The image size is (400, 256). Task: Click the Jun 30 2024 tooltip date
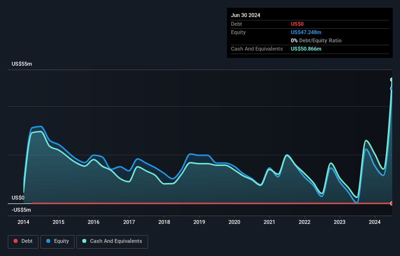pyautogui.click(x=246, y=15)
